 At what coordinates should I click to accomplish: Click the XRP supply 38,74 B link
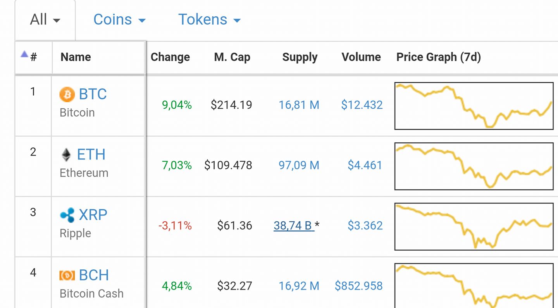pos(294,226)
